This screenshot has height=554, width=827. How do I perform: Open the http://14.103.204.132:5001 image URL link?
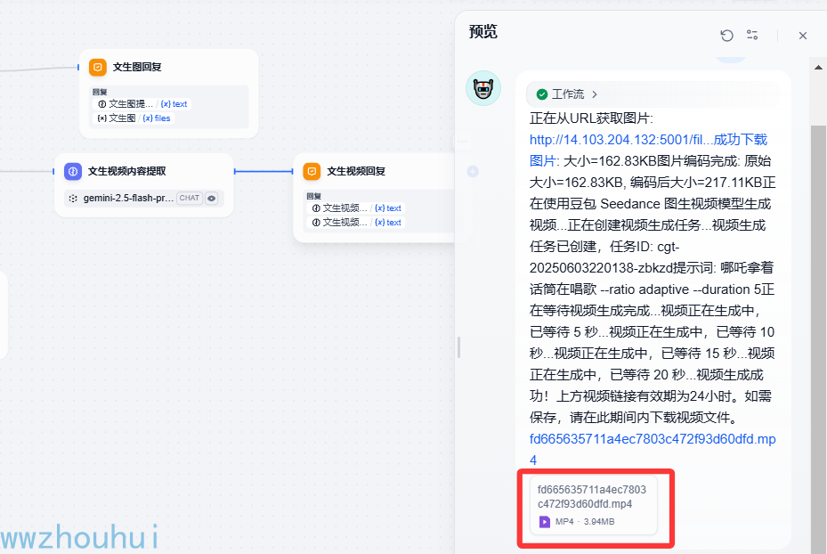tap(648, 150)
